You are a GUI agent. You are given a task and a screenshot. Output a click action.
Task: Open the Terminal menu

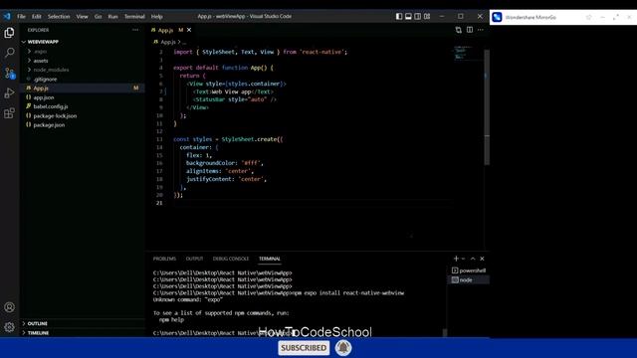pos(134,17)
